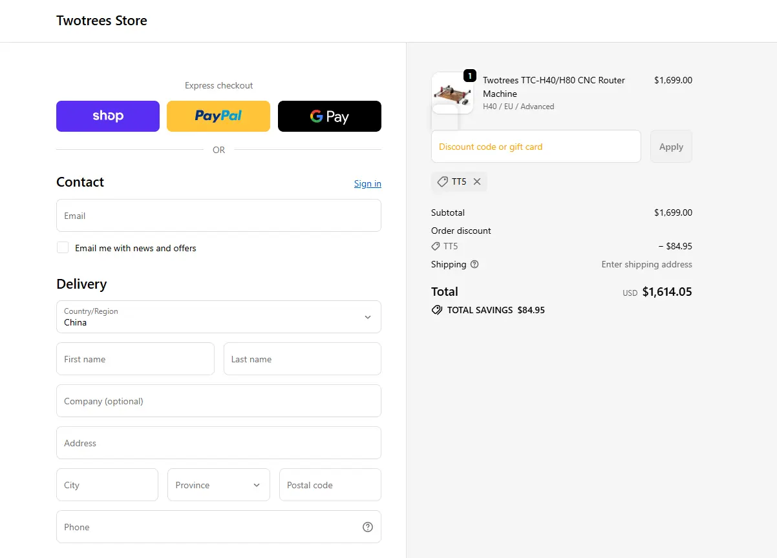Choose PayPal express checkout
This screenshot has width=777, height=558.
click(218, 116)
